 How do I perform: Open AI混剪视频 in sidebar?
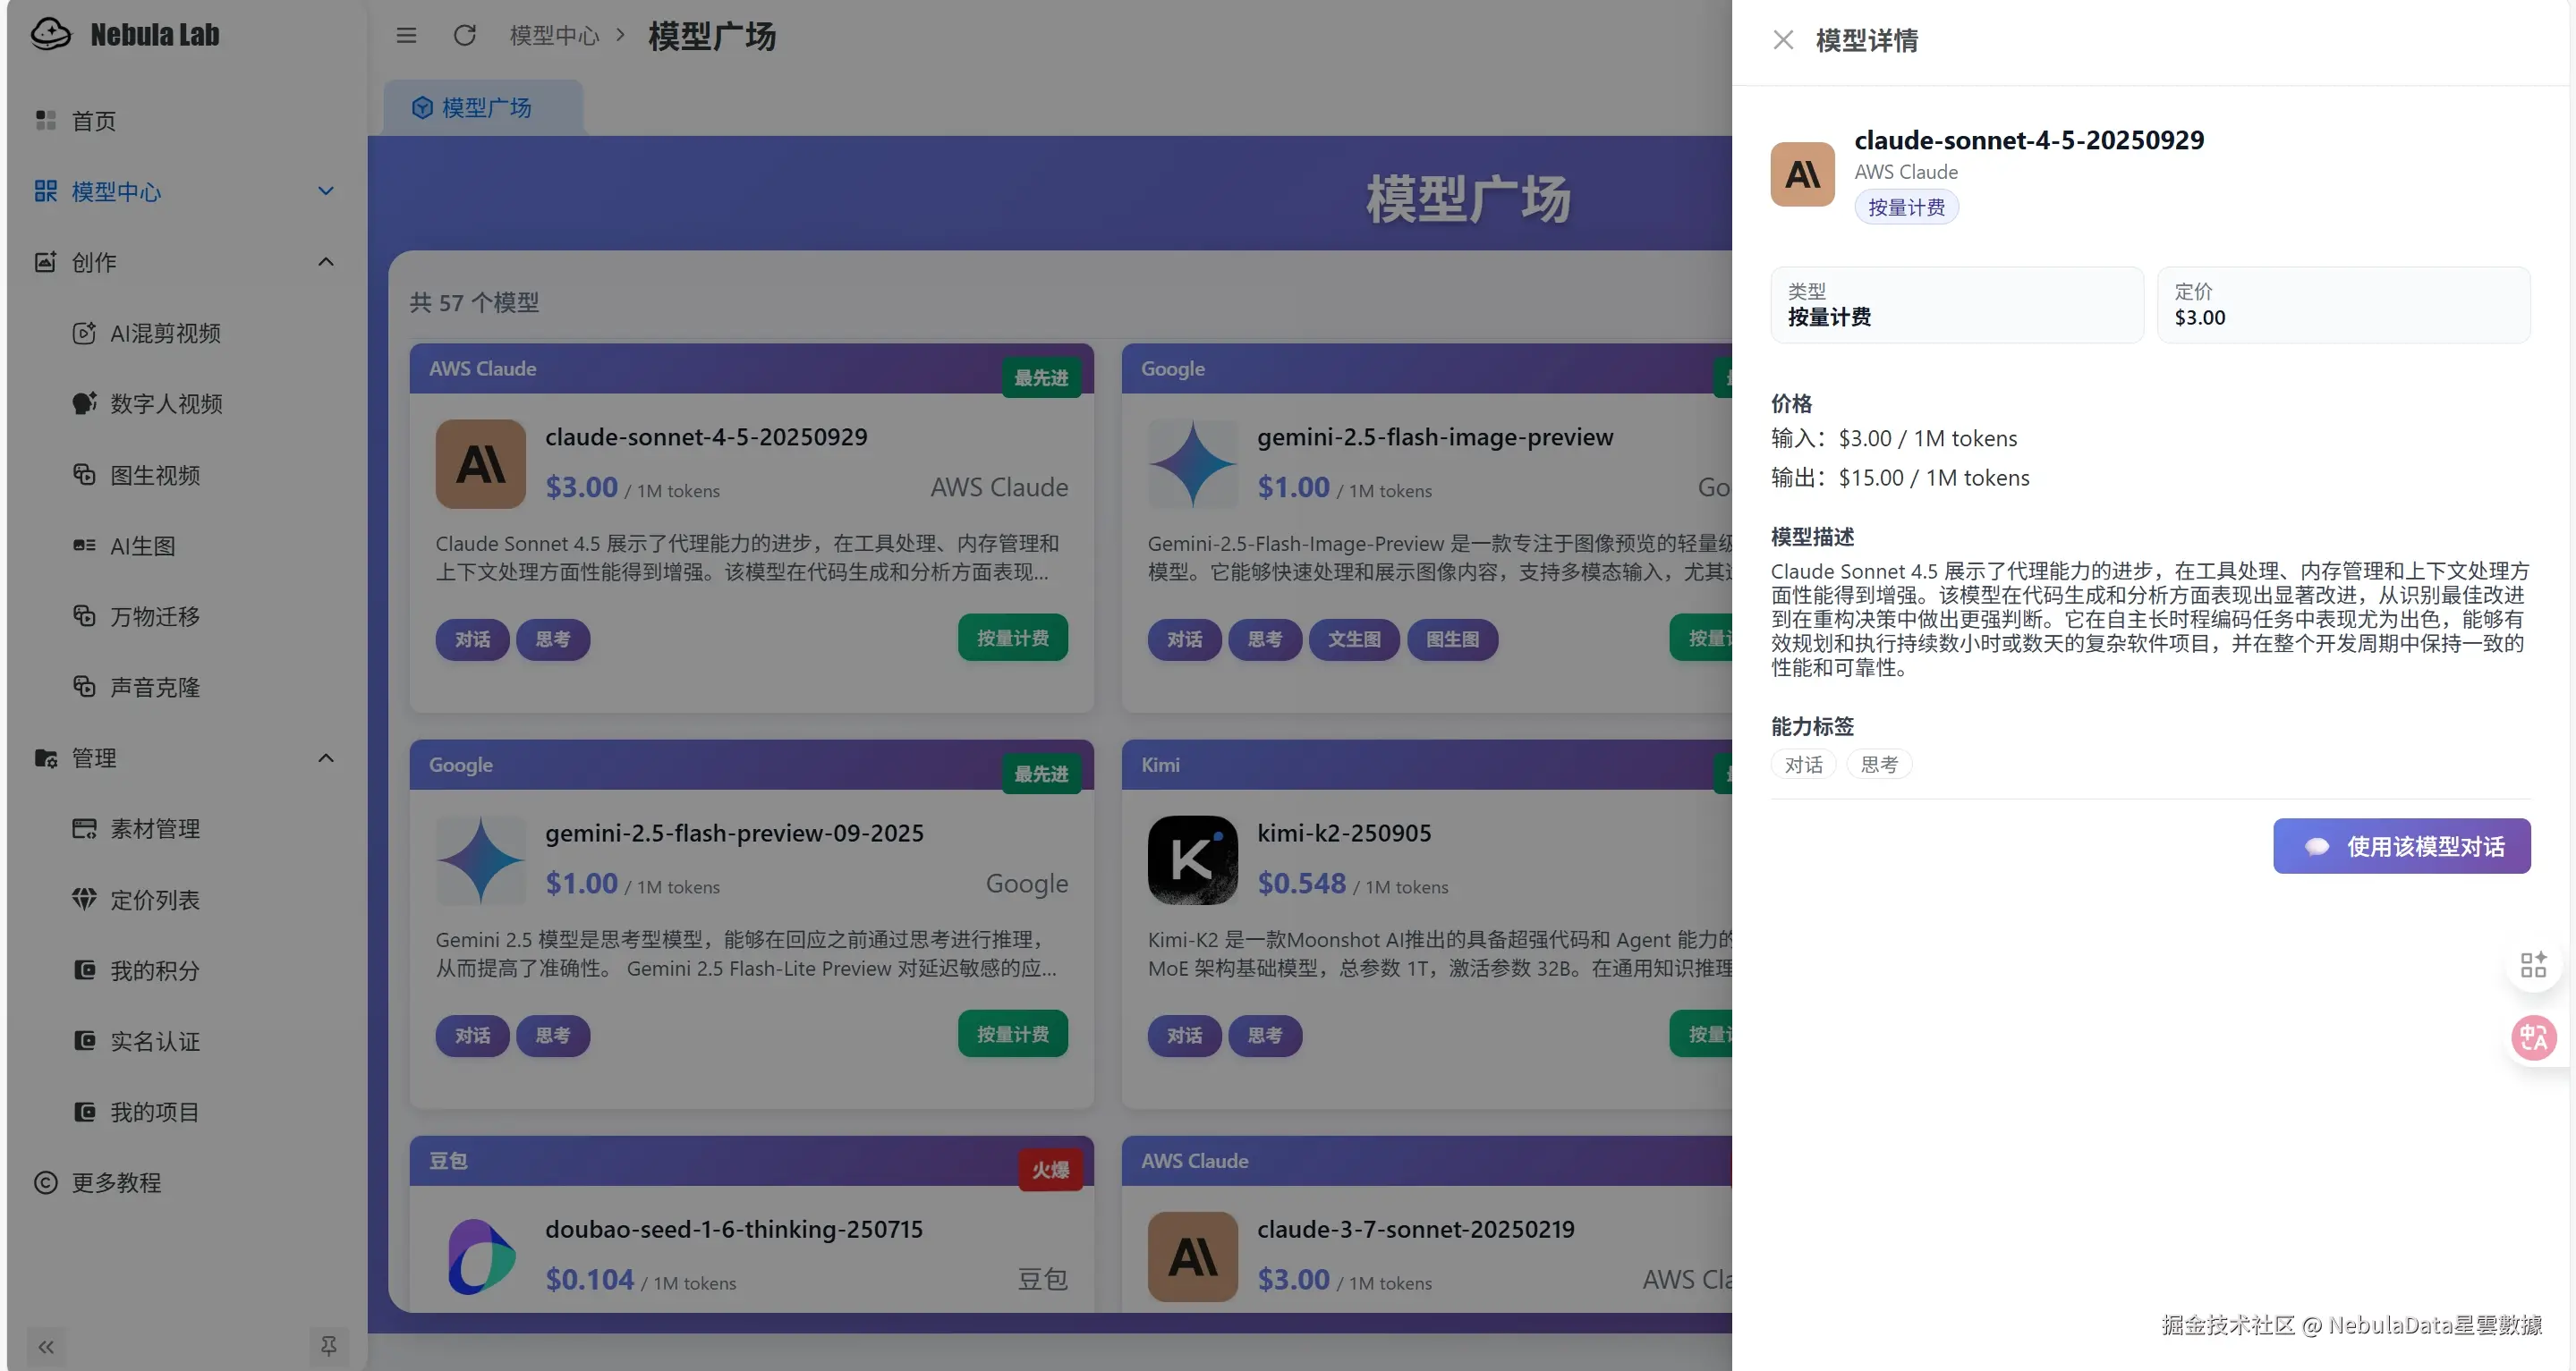pyautogui.click(x=165, y=333)
